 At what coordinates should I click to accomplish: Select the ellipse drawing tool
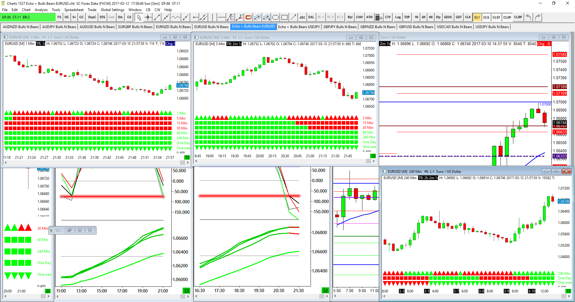pyautogui.click(x=276, y=17)
